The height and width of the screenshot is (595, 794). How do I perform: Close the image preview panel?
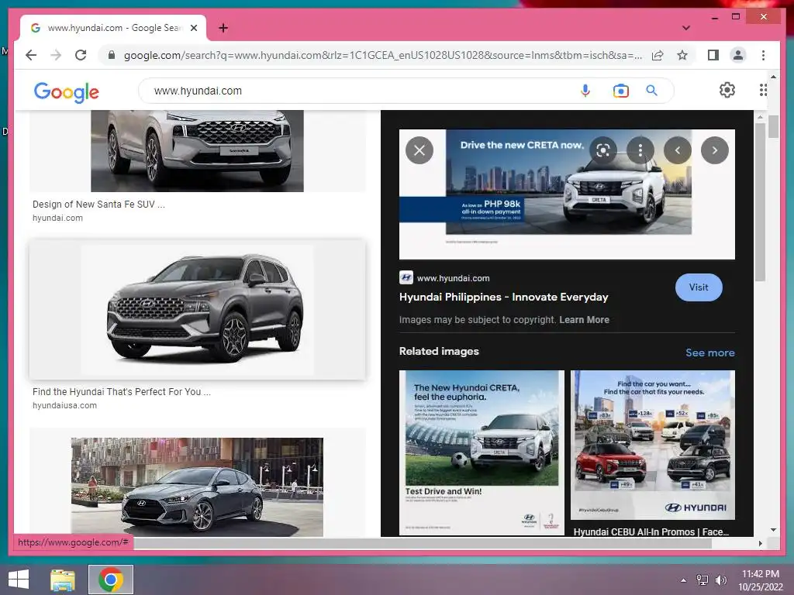419,150
